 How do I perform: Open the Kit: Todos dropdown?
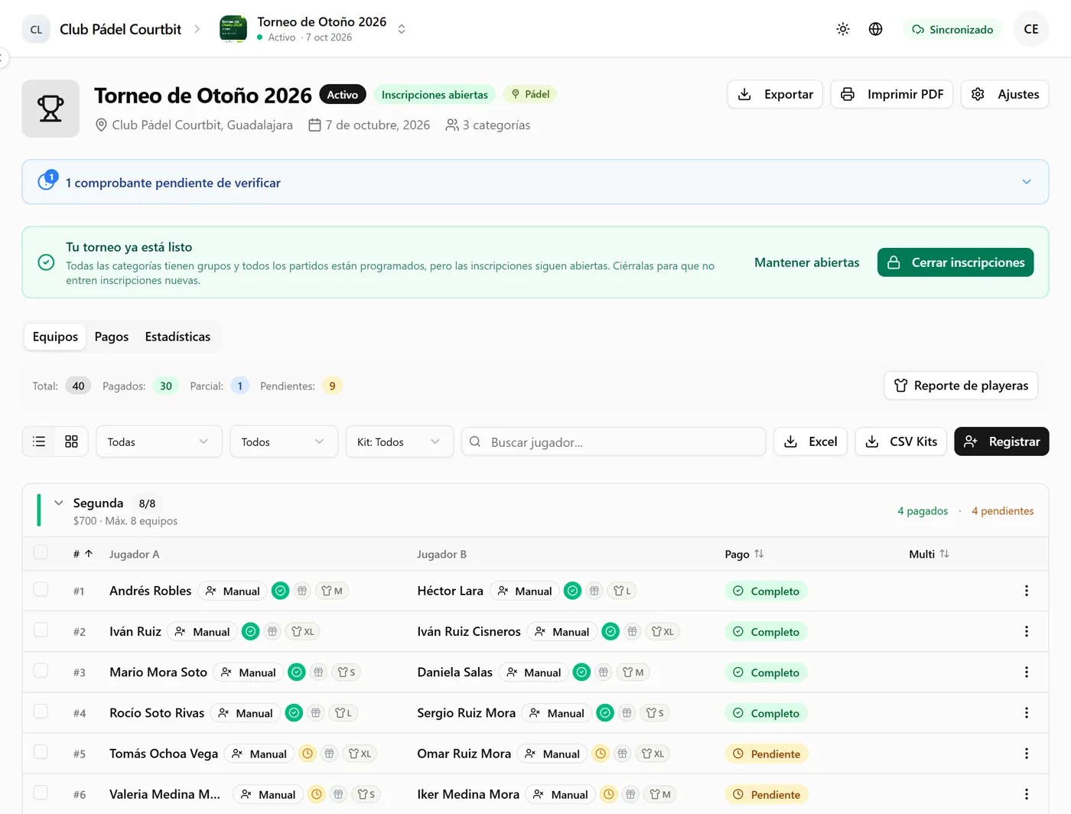399,441
